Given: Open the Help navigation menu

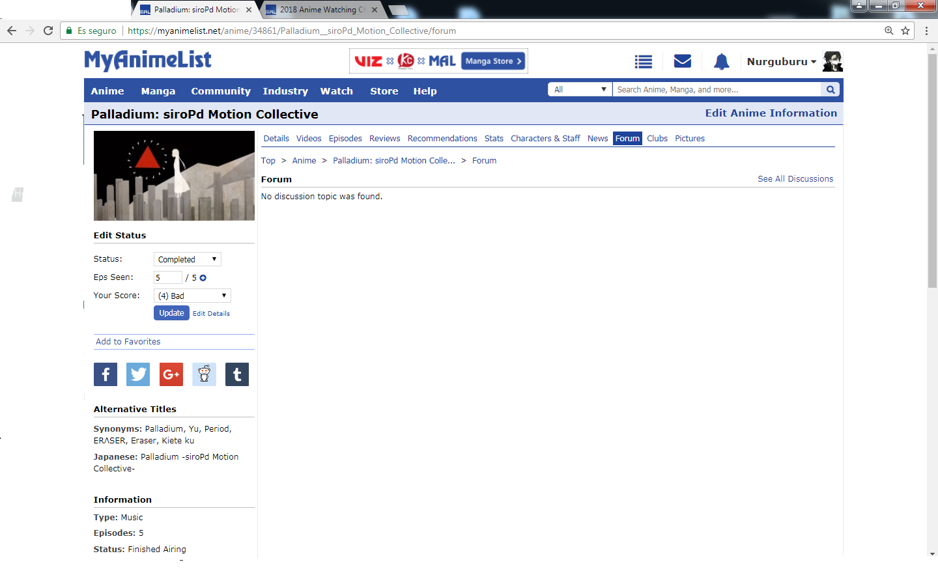Looking at the screenshot, I should coord(425,91).
